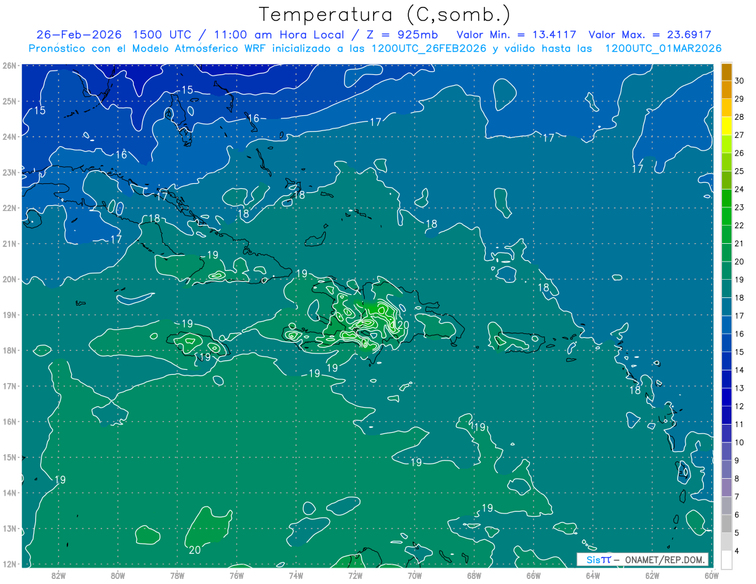
Task: Click the colorbar value "4"
Action: [x=738, y=551]
